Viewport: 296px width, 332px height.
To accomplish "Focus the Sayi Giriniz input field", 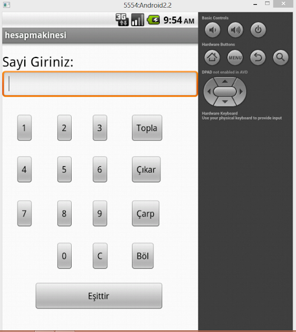I will pyautogui.click(x=100, y=84).
